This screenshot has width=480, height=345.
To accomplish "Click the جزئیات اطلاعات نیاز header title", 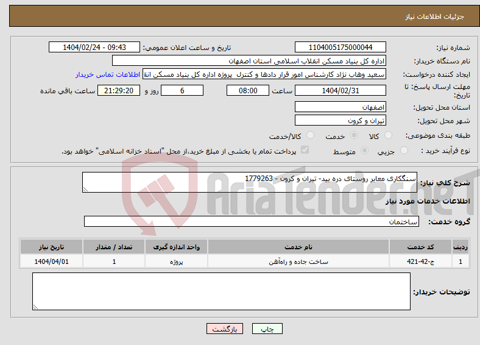I will 435,16.
